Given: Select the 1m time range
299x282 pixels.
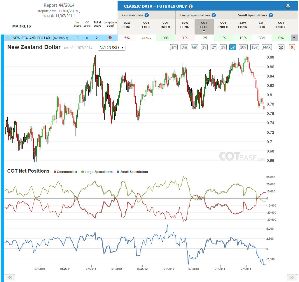Looking at the screenshot, I should click(174, 47).
